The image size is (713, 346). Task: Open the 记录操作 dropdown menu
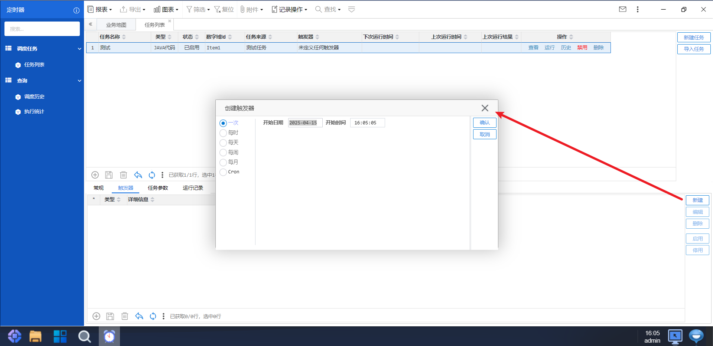point(289,9)
